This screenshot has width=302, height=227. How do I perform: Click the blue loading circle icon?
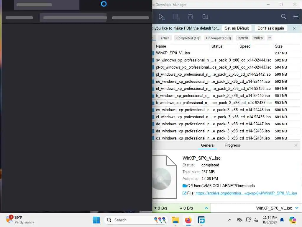[x=104, y=4]
